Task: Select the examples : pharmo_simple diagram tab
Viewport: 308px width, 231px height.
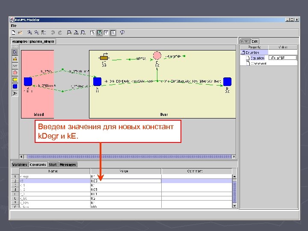Action: pos(33,41)
